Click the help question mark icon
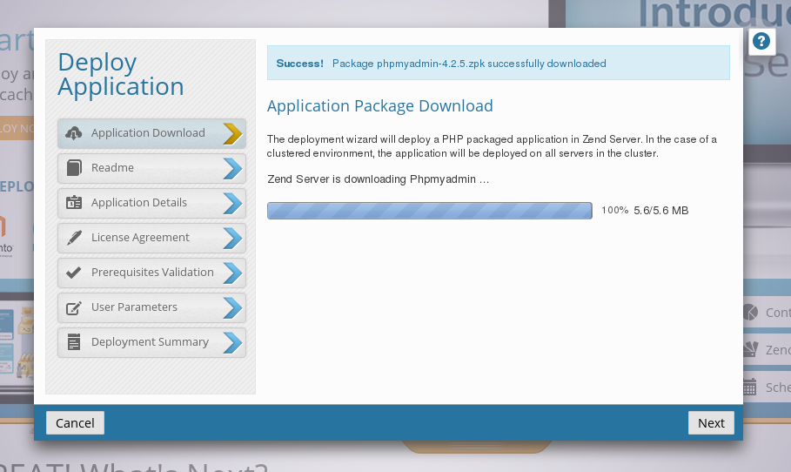This screenshot has height=472, width=791. coord(761,41)
